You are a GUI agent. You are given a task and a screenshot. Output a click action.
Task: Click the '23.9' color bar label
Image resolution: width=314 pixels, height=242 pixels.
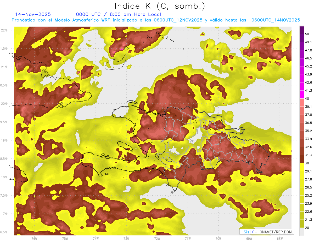coord(309,204)
